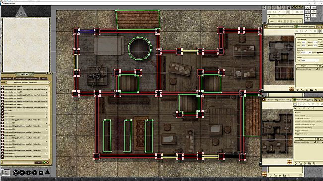
Task: Open 'urban sites 004' image record
Action: coord(25,135)
